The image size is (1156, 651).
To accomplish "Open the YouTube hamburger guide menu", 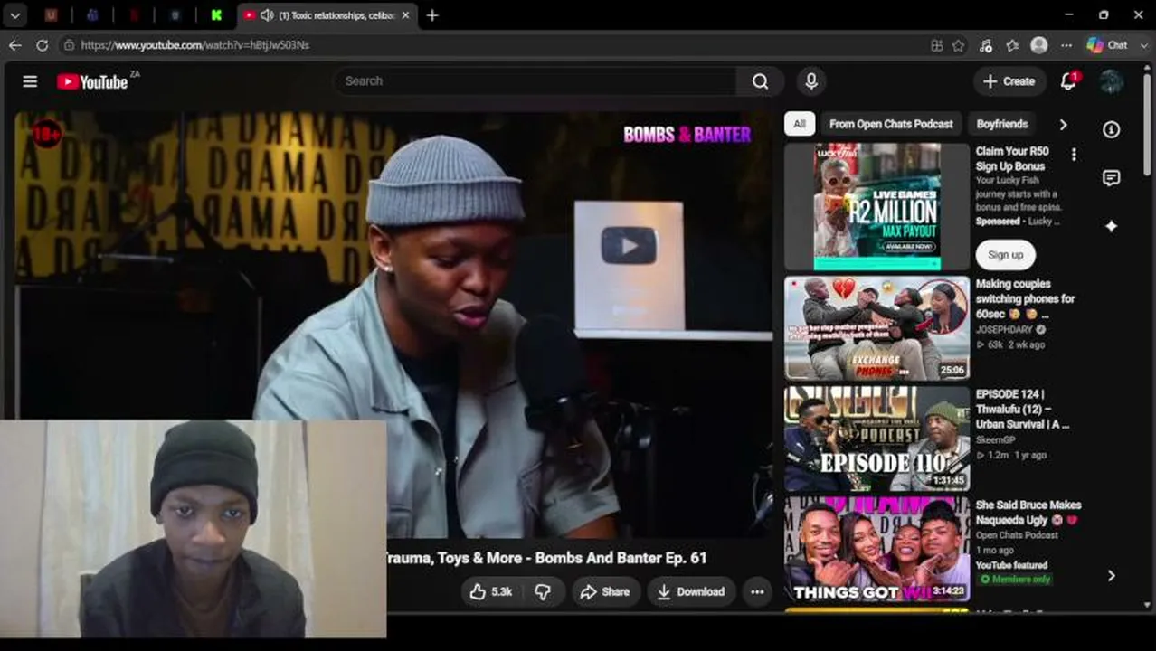I will click(x=30, y=81).
